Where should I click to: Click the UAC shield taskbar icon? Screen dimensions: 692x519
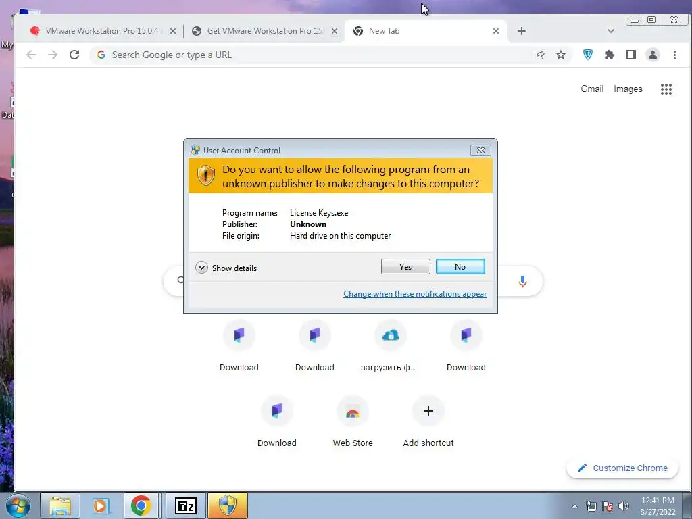click(x=228, y=505)
